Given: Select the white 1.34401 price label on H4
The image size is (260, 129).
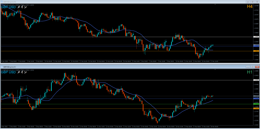Looking at the screenshot, I should coord(256,37).
